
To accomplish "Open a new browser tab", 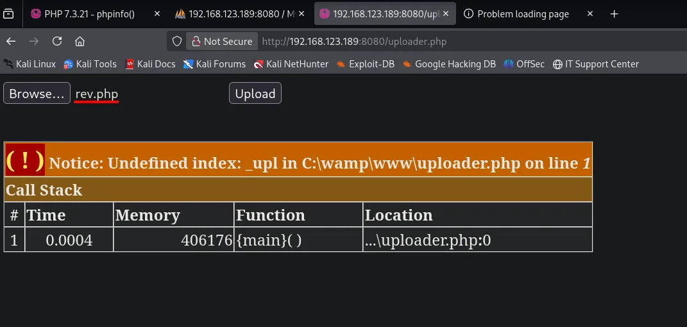I will point(615,14).
